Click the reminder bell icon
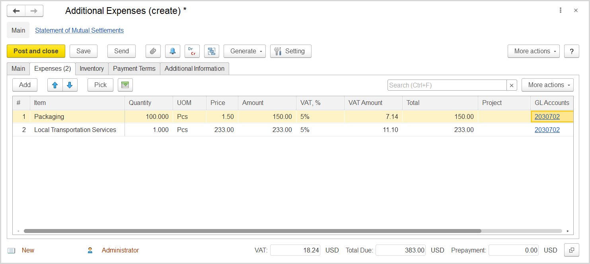590x264 pixels. click(172, 51)
